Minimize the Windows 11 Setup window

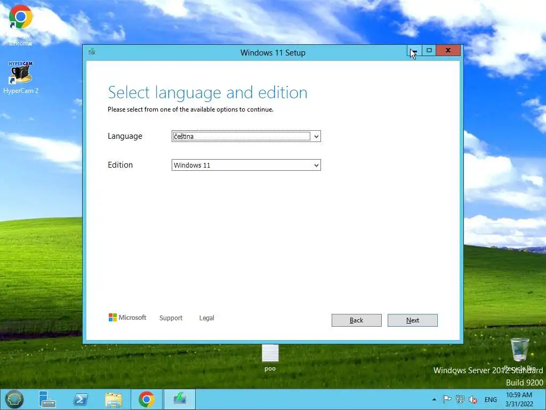[x=414, y=51]
